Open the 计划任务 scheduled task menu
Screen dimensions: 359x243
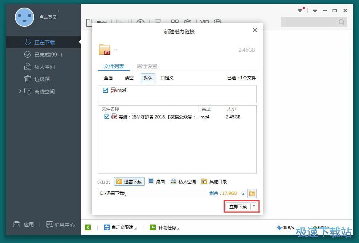[x=165, y=227]
